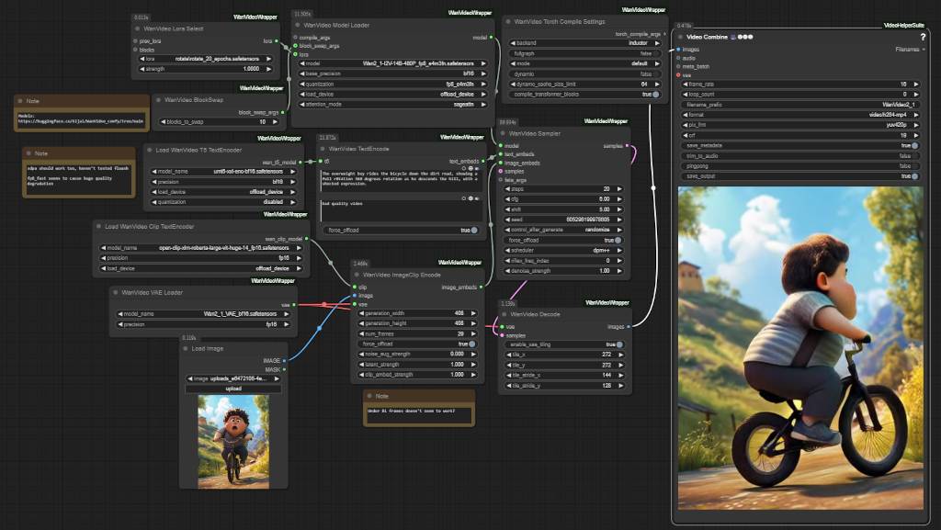Click the audio input socket on Video Combine
Screen dimensions: 941x530
click(679, 58)
